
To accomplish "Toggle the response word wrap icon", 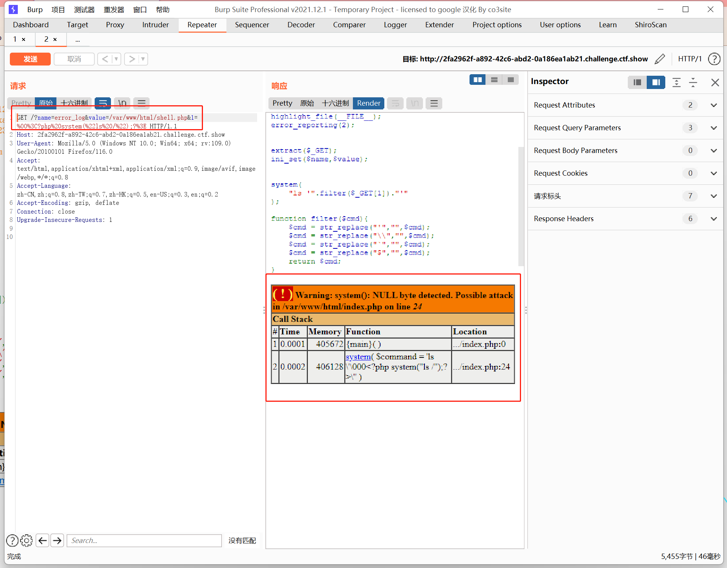I will pyautogui.click(x=395, y=103).
